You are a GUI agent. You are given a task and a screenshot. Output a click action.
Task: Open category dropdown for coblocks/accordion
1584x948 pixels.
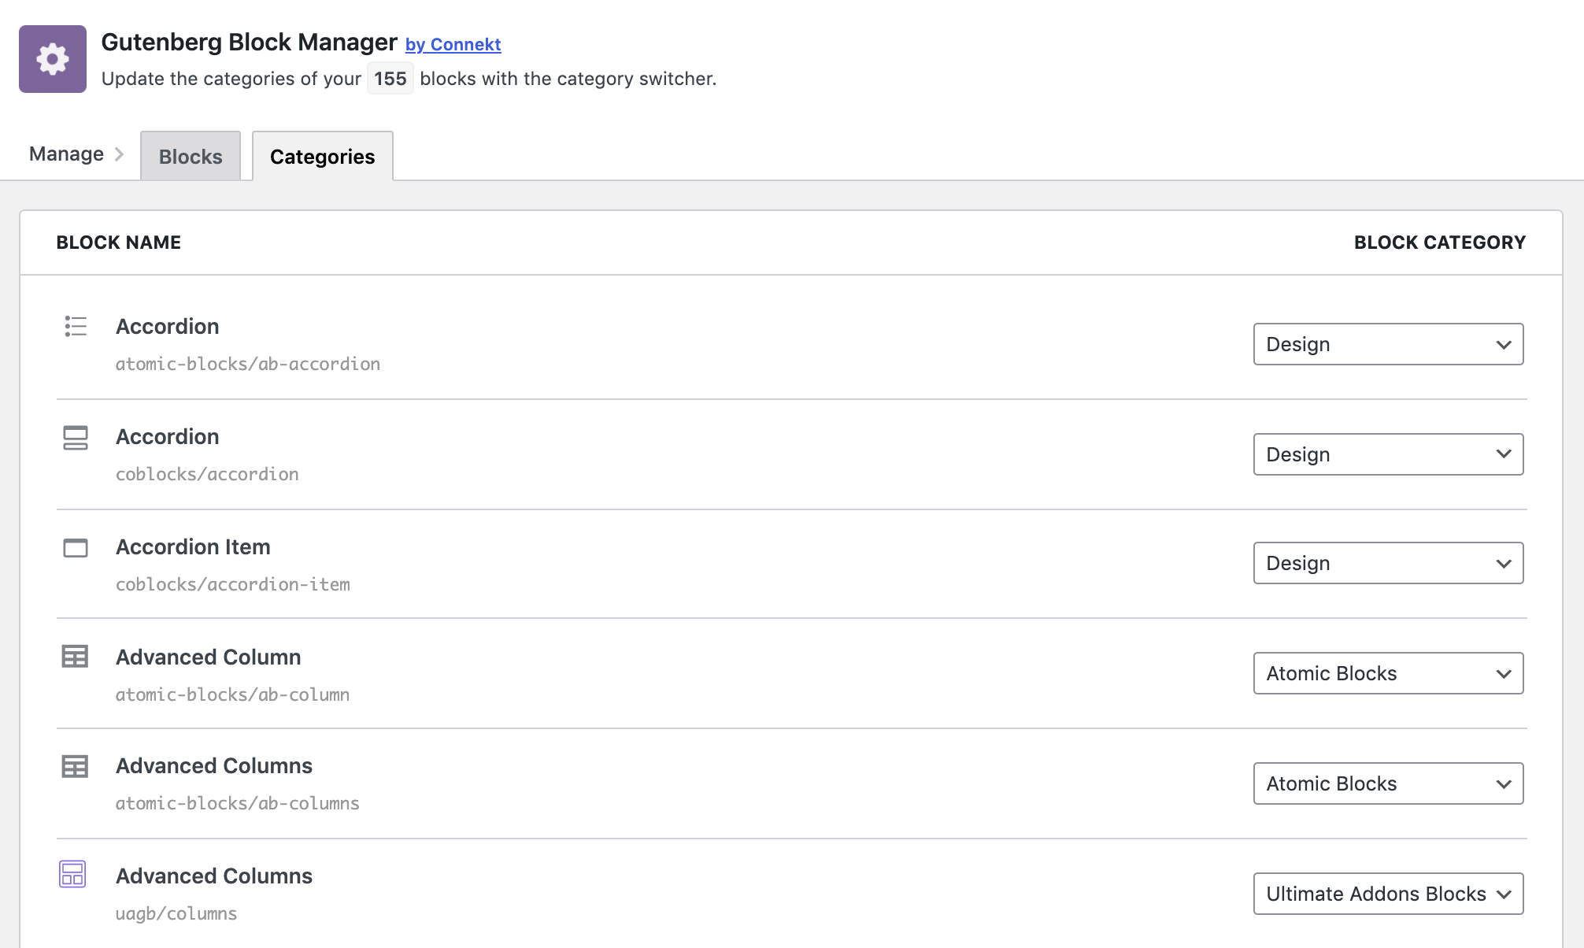(x=1388, y=454)
